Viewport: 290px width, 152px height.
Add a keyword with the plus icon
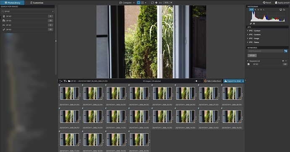tap(283, 61)
